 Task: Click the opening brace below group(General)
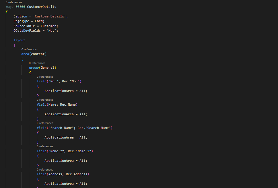(30, 73)
